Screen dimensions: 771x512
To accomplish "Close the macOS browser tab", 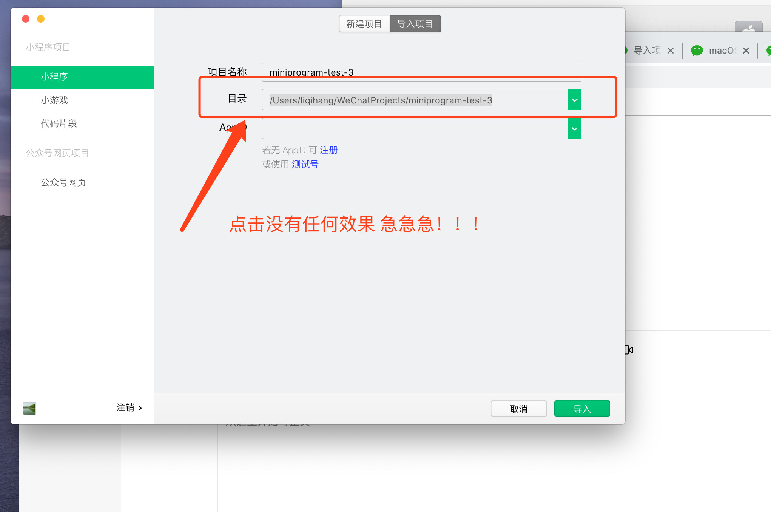I will point(746,51).
